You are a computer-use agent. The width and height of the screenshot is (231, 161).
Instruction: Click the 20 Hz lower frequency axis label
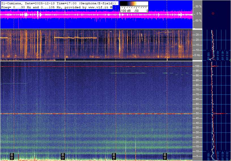[x=198, y=142]
